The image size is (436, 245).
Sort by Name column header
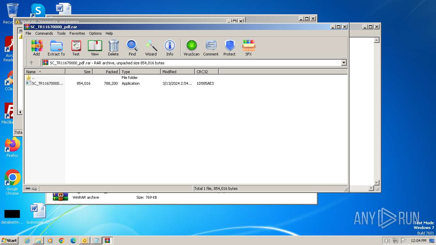pyautogui.click(x=45, y=72)
